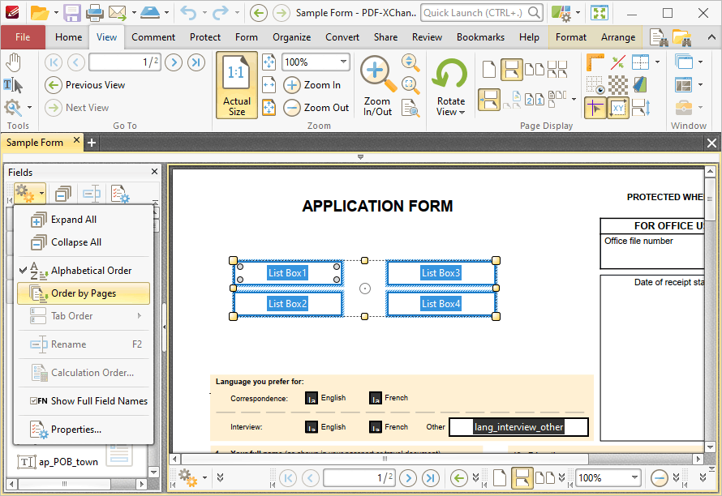This screenshot has width=722, height=496.
Task: Collapse the ribbon with the top-right chevron
Action: point(711,37)
